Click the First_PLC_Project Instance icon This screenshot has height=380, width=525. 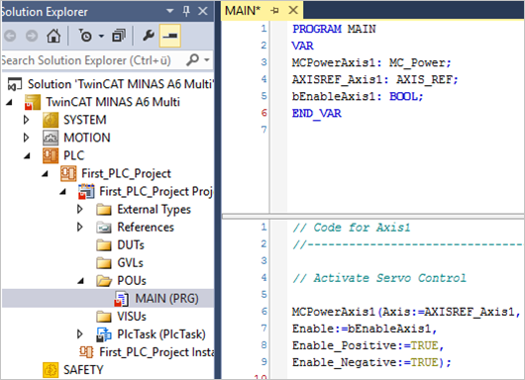point(86,352)
